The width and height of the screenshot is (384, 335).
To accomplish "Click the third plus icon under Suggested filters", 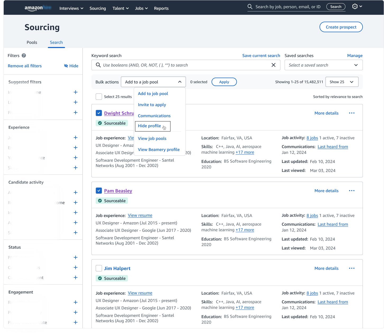I will (76, 112).
